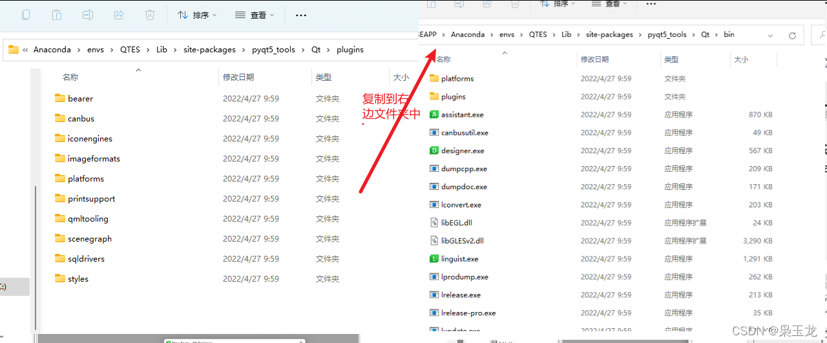The image size is (827, 343).
Task: Select the platforms folder name in right window
Action: coord(457,78)
